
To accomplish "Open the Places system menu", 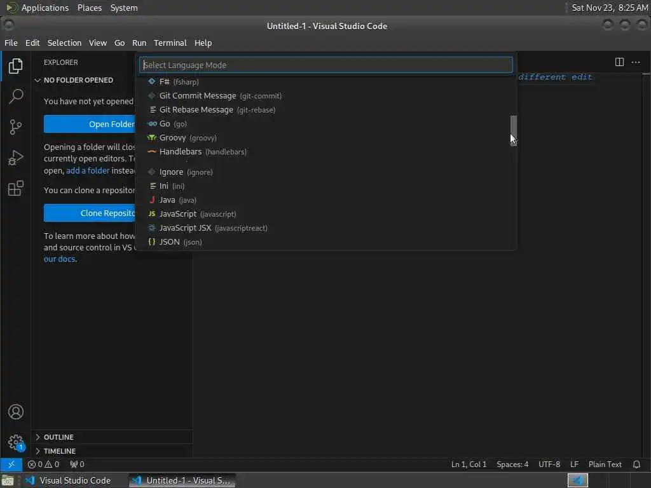I will 90,8.
